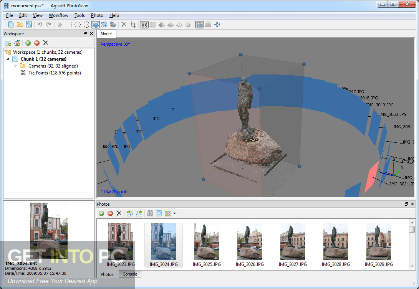Choose the Circle selection tool

click(x=78, y=25)
